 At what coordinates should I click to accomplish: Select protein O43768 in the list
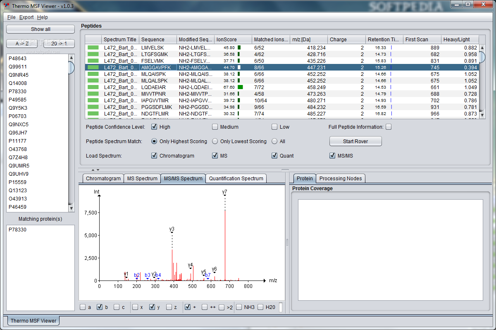tap(37, 149)
